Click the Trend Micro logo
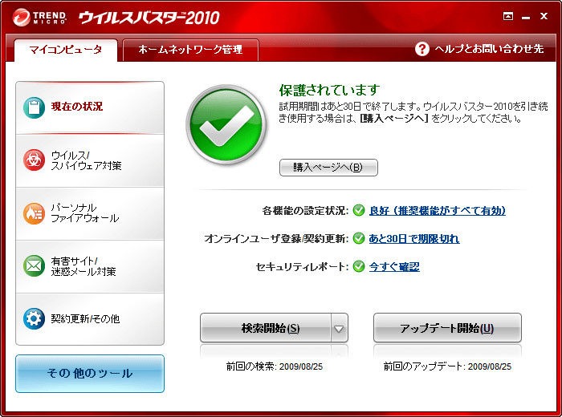 pyautogui.click(x=39, y=17)
